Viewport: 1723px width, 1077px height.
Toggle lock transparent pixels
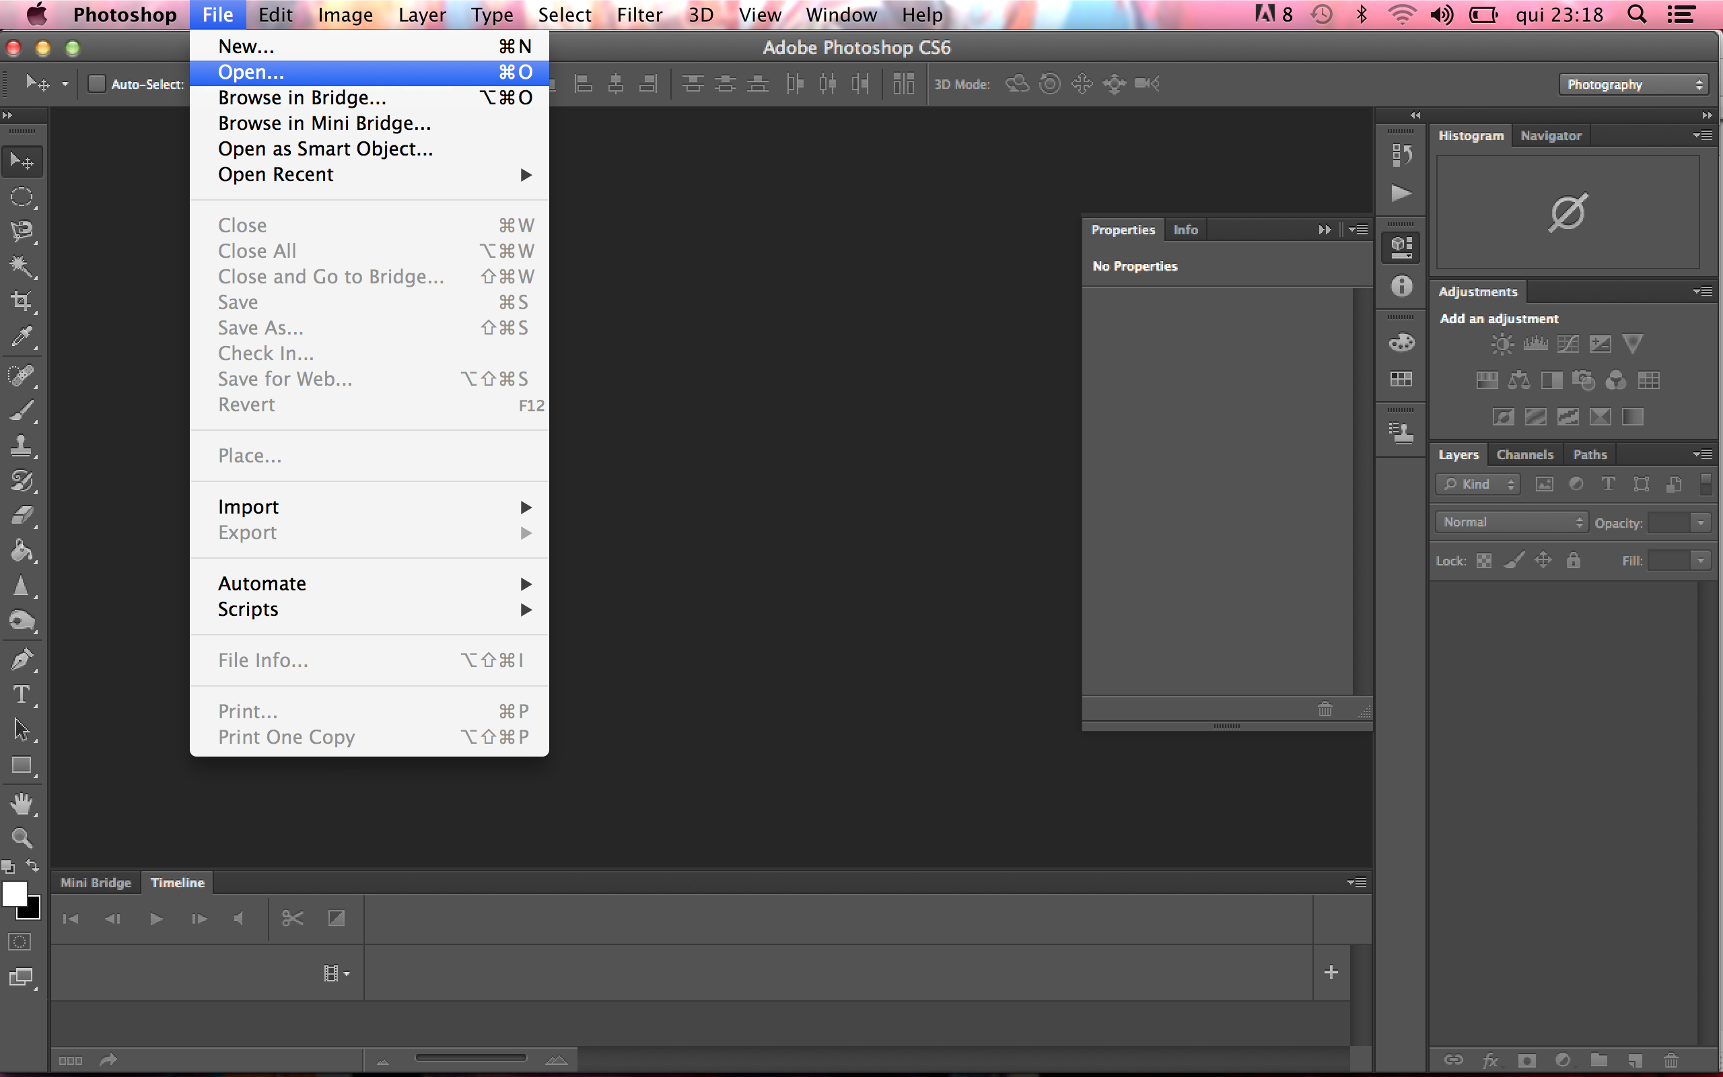1484,561
